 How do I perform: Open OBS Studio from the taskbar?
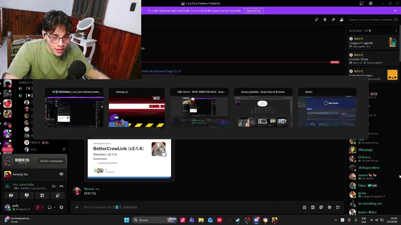247,220
